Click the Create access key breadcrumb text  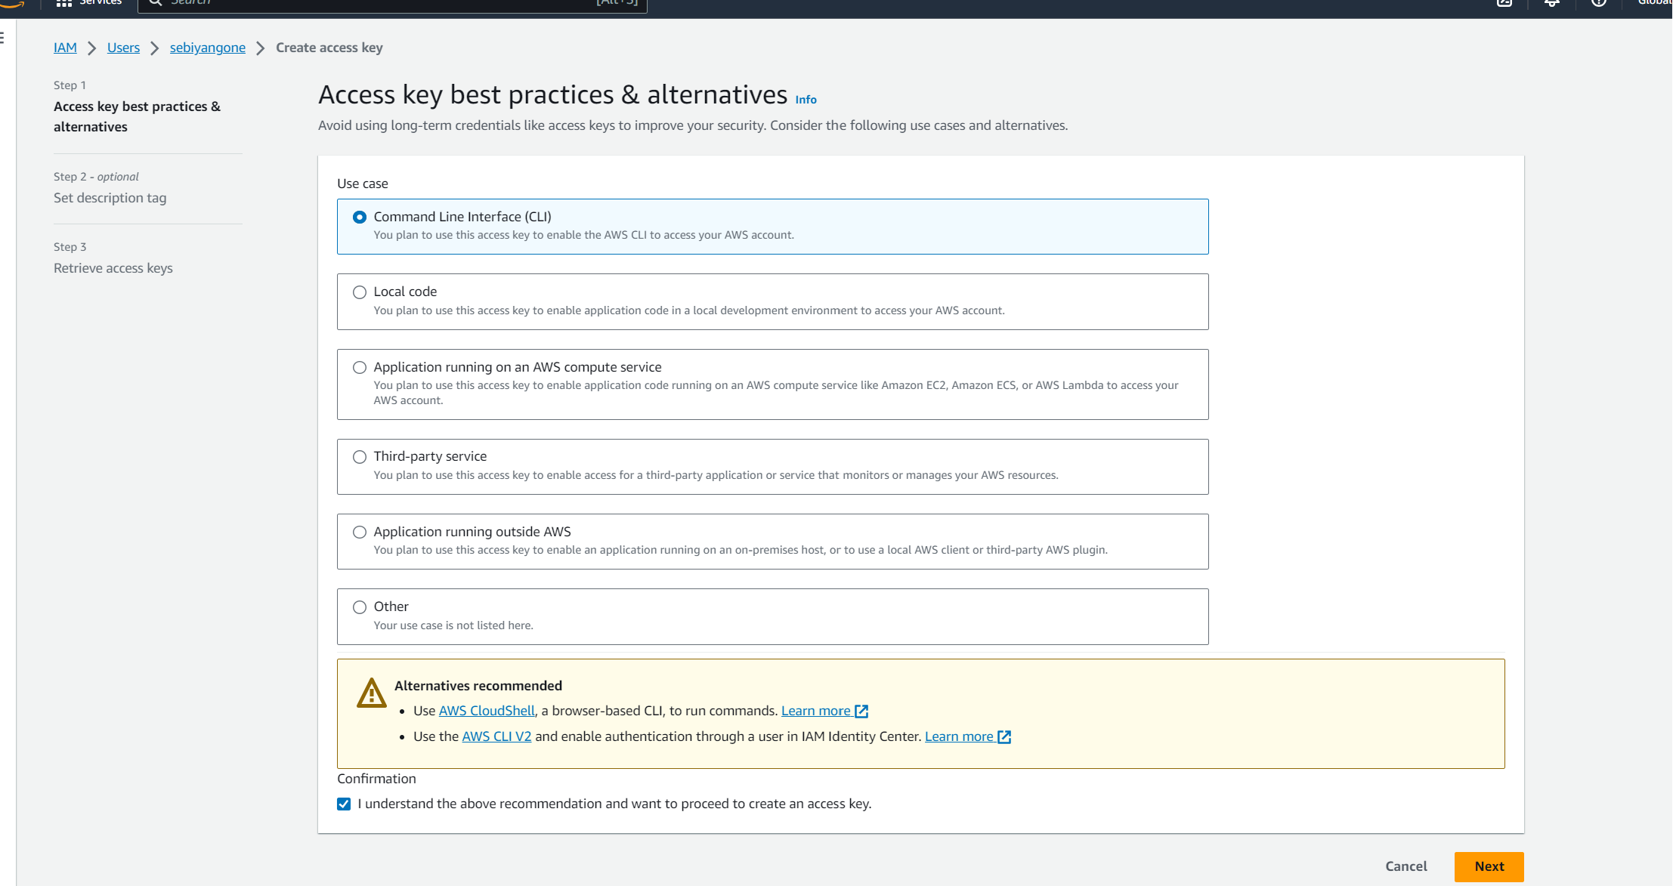tap(329, 48)
